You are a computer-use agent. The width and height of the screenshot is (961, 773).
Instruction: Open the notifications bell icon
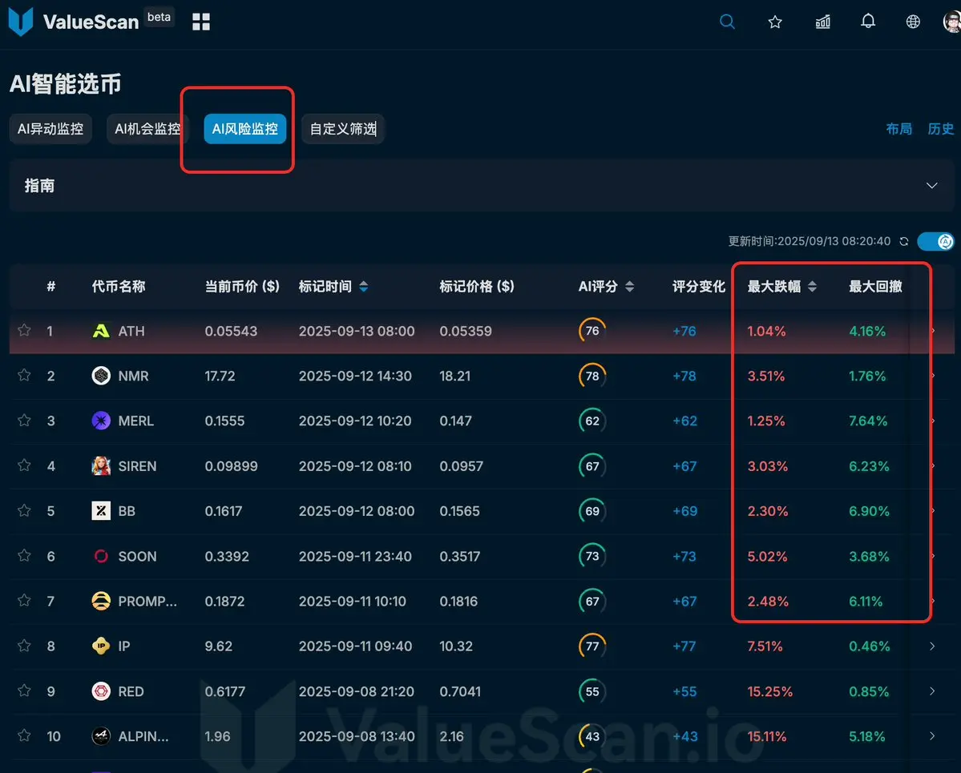(x=868, y=22)
